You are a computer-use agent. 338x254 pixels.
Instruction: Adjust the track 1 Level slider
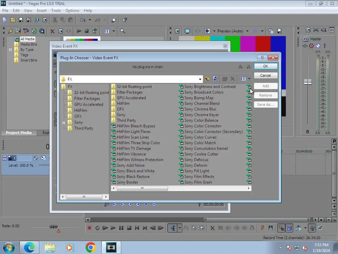pos(44,165)
